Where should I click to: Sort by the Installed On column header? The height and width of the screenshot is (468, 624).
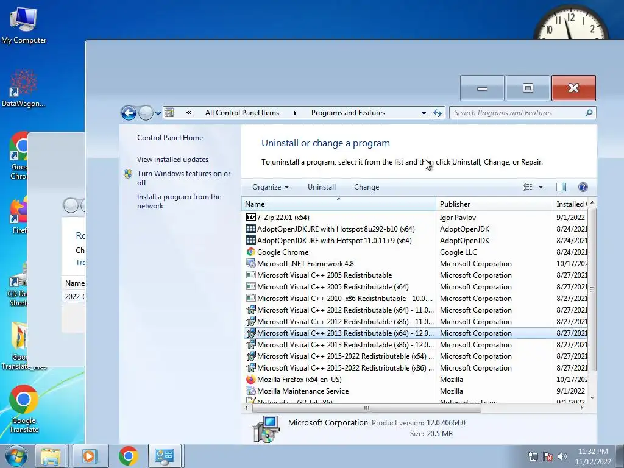(x=570, y=204)
